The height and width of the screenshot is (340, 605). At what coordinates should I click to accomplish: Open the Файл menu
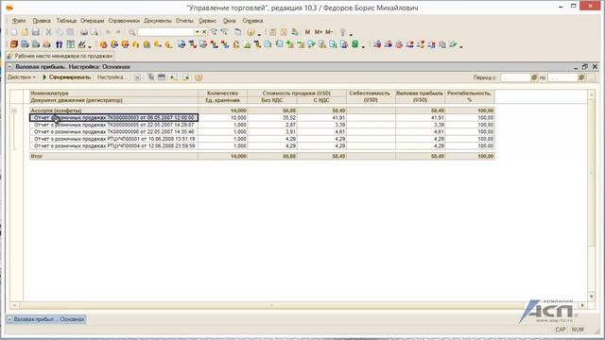click(19, 21)
